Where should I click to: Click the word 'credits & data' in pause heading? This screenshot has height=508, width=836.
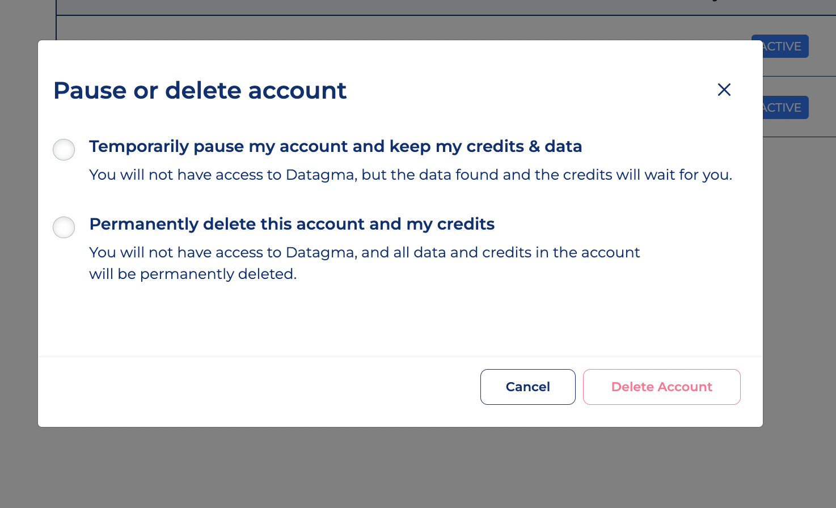[524, 146]
